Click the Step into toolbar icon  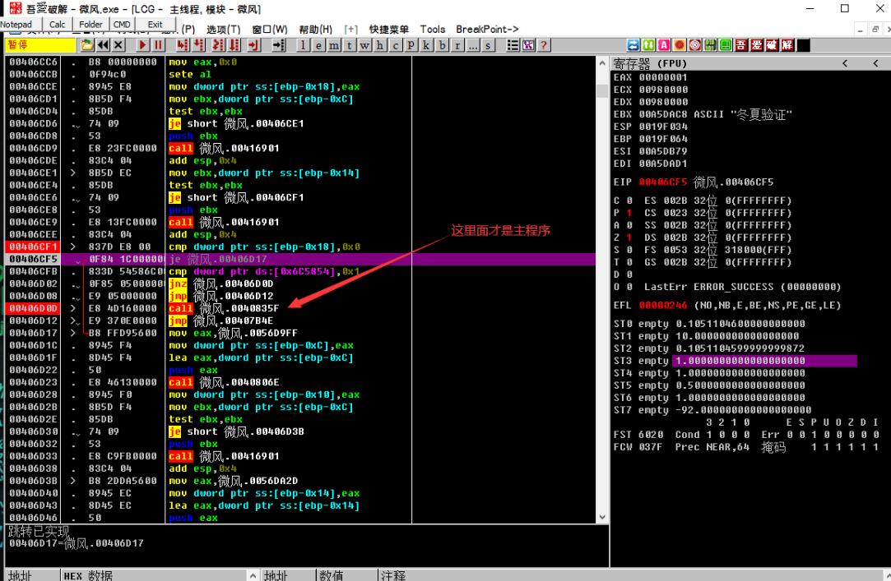coord(182,45)
